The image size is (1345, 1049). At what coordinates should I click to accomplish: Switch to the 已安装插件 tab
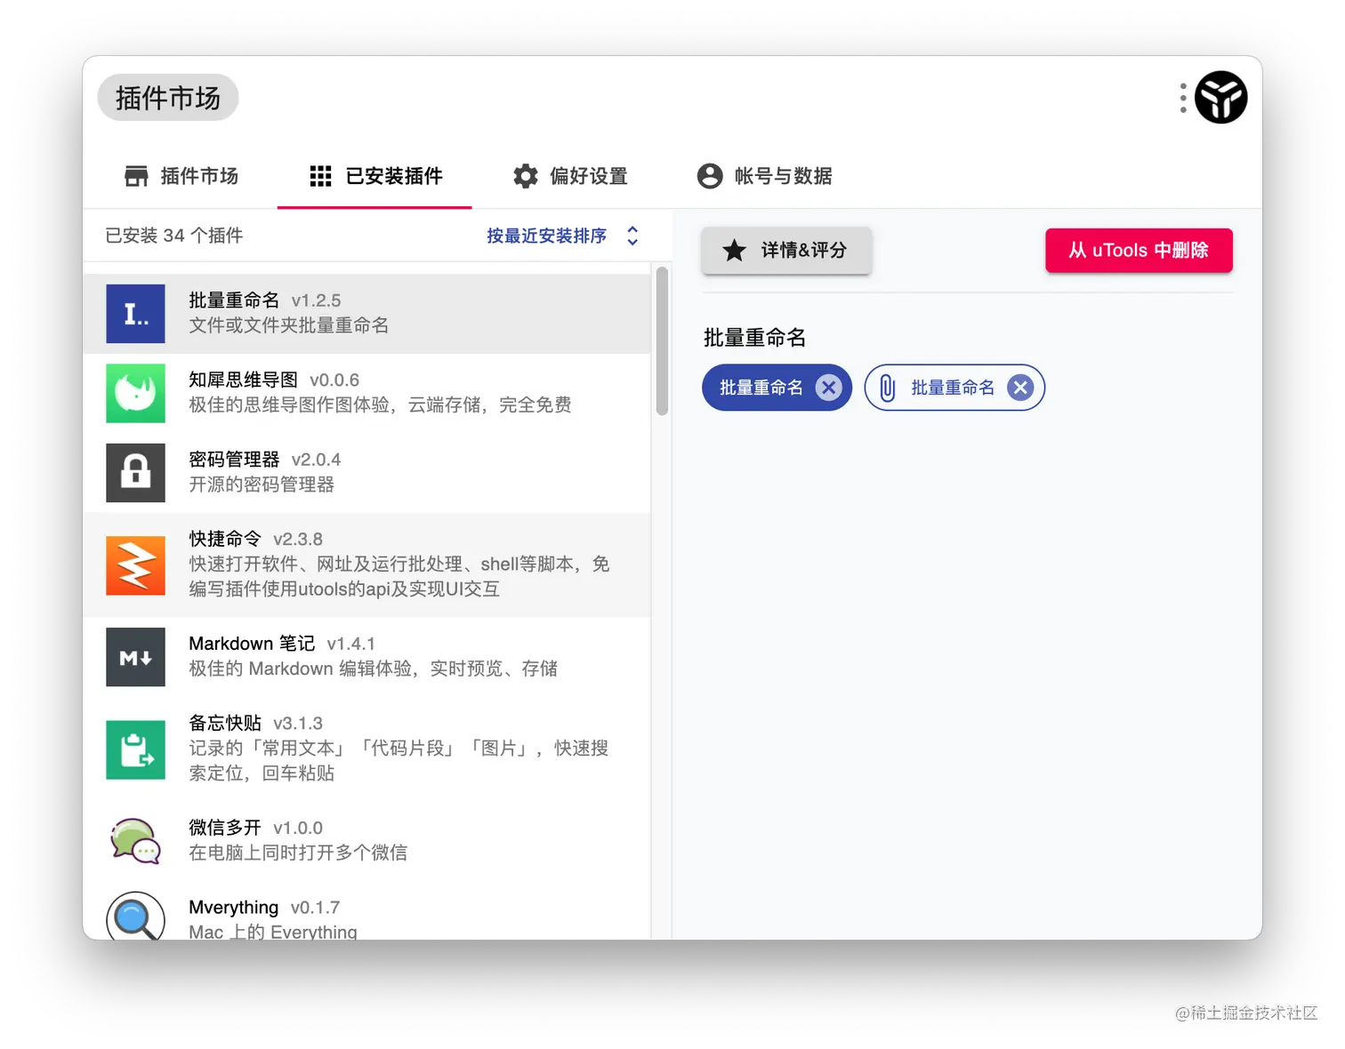click(375, 176)
